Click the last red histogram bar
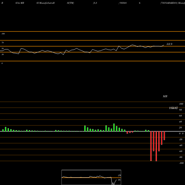The image size is (185, 185). click(164, 136)
